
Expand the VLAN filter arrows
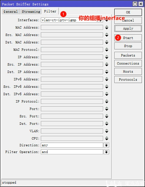tap(107, 131)
